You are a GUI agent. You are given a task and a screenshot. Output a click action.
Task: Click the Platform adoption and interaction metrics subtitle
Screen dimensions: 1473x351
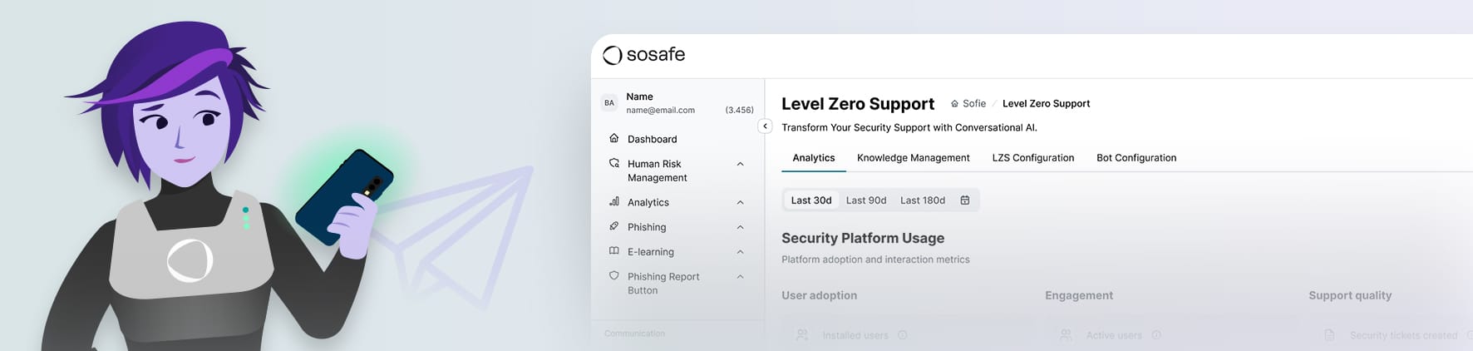pos(875,260)
